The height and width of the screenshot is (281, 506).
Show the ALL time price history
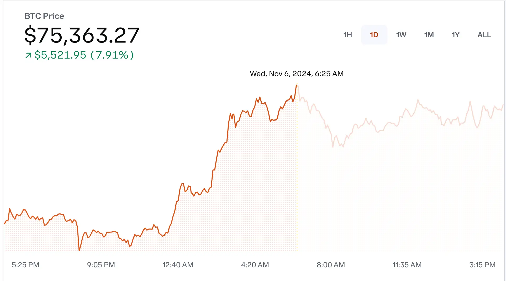coord(484,35)
